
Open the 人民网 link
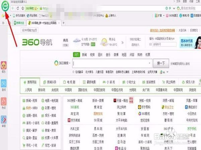coord(28,90)
